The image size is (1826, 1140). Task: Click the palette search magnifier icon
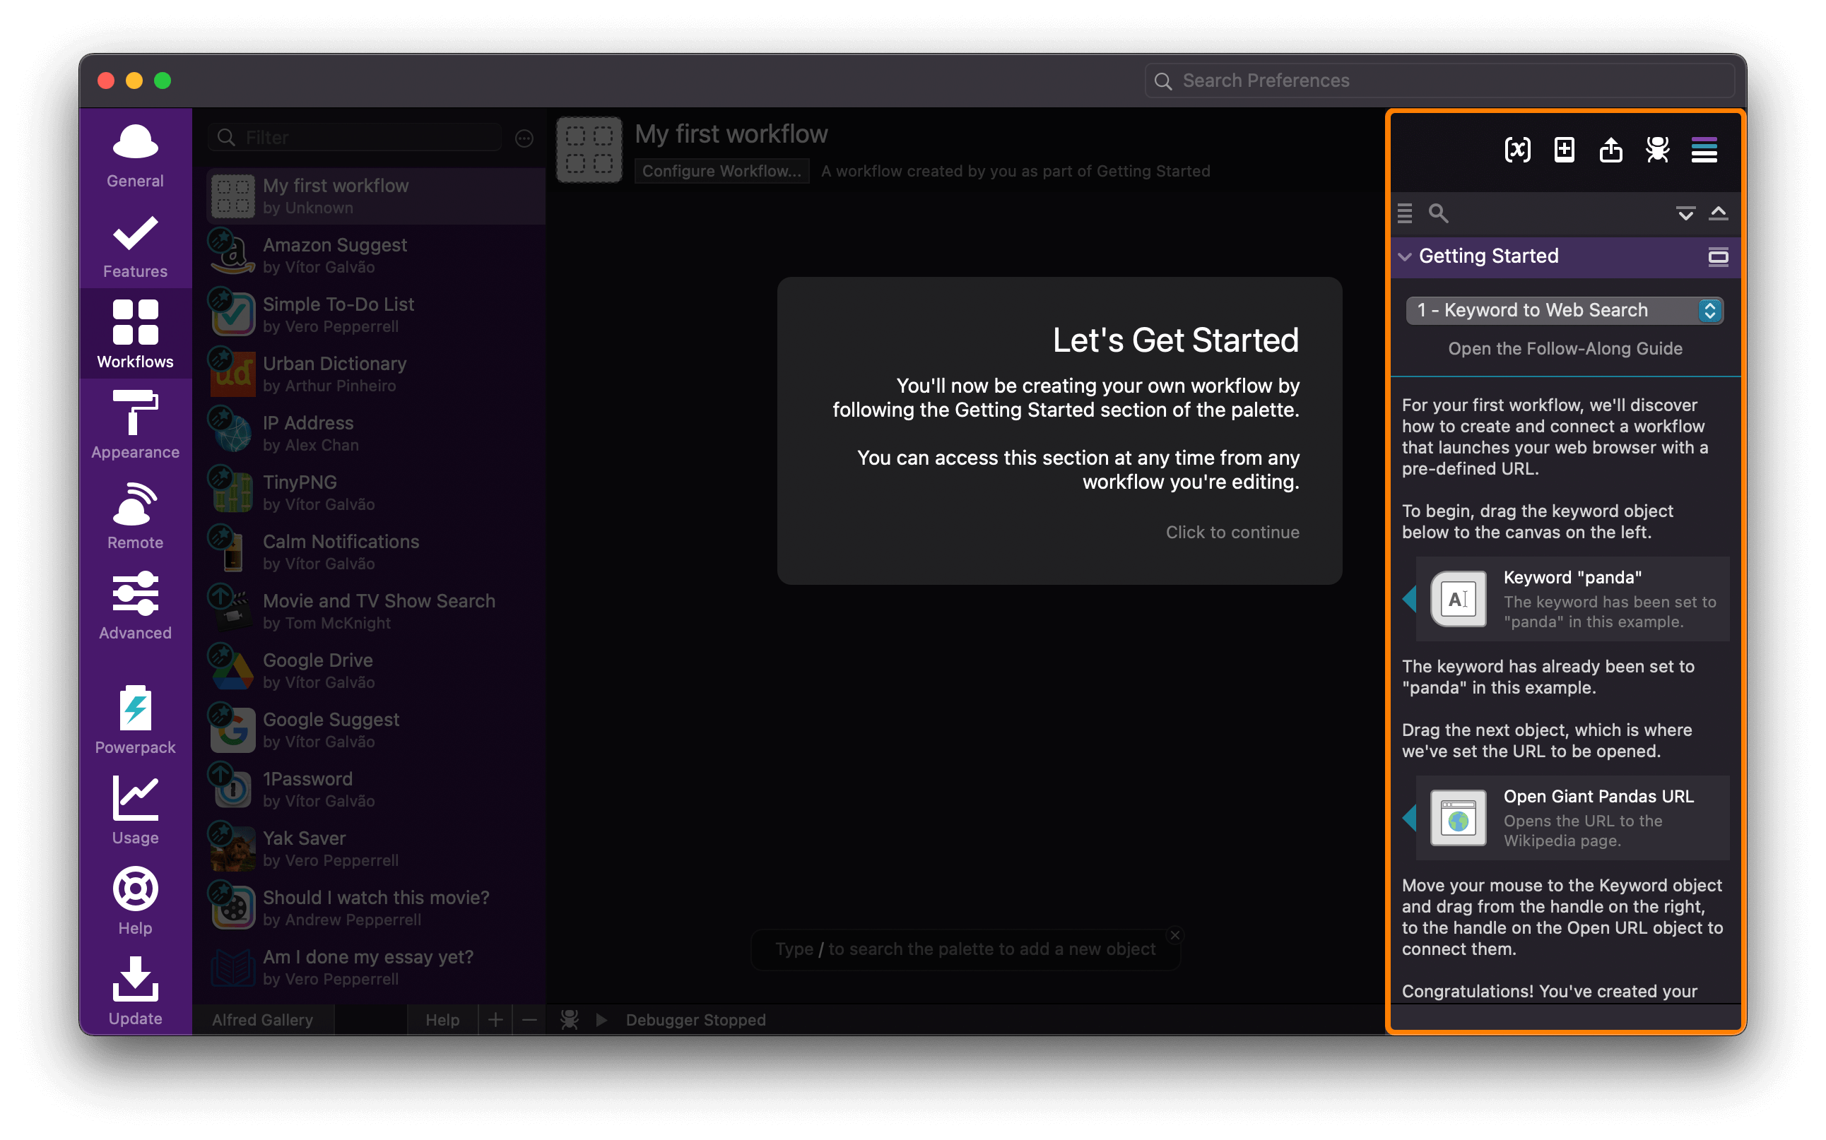point(1438,213)
